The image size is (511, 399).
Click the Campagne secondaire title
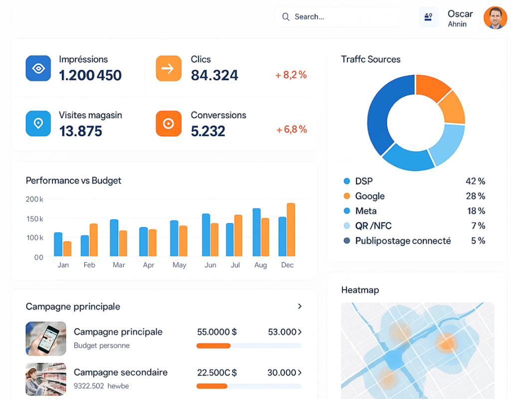(120, 372)
